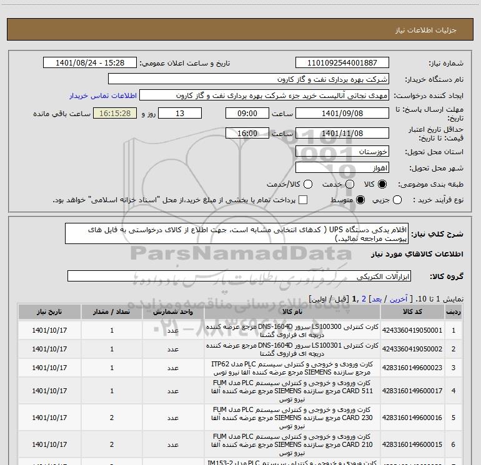Click the LS100300 control card item name
The width and height of the screenshot is (481, 465).
292,330
